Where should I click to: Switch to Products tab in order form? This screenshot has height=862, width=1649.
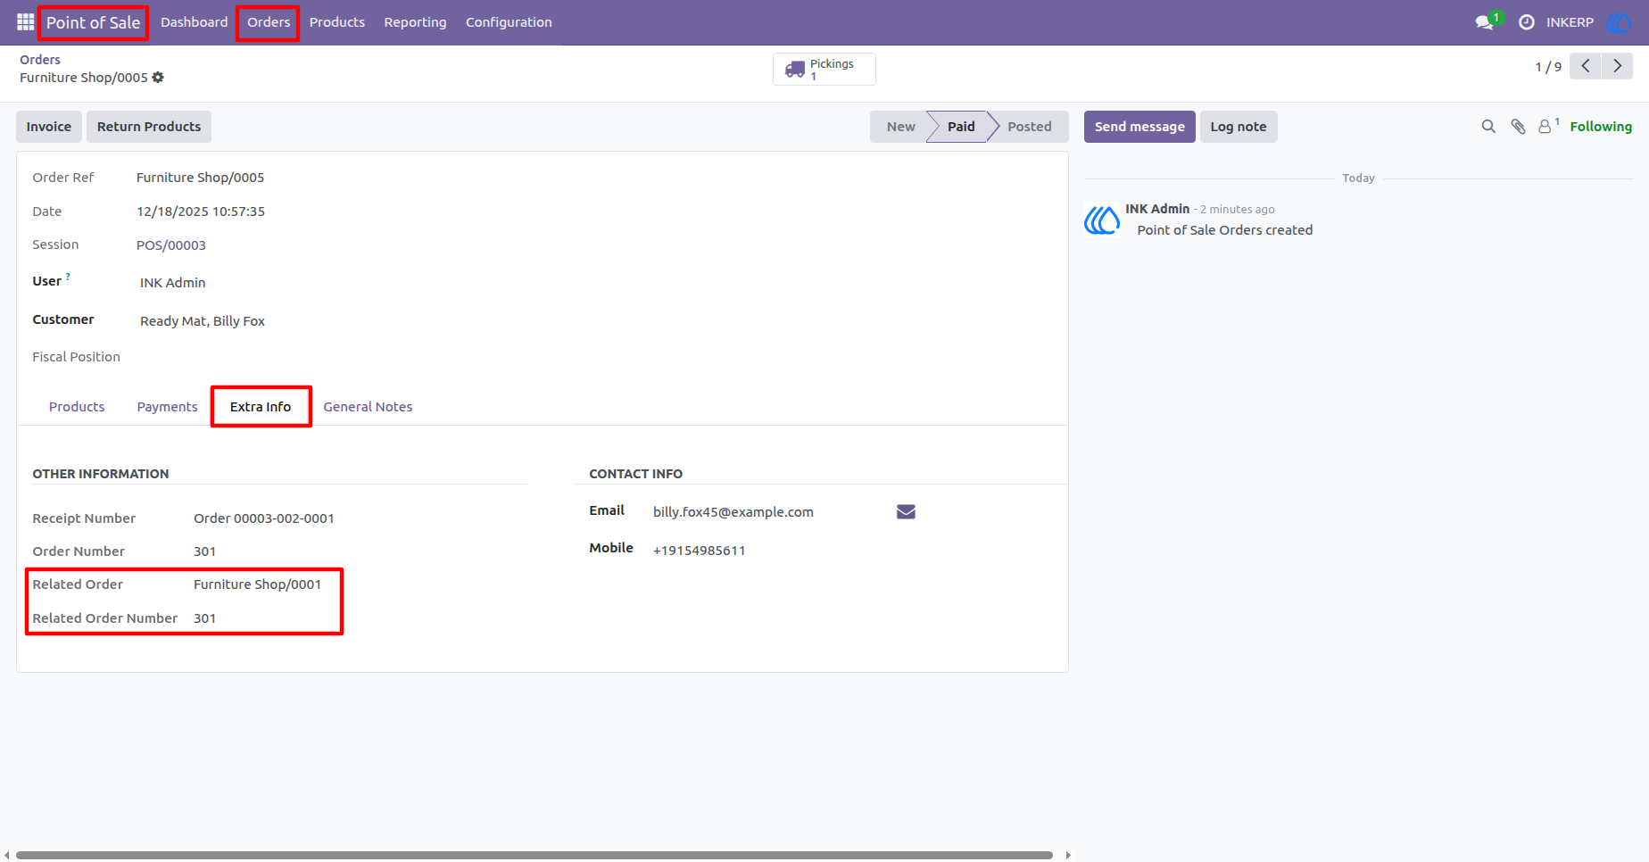(x=77, y=407)
